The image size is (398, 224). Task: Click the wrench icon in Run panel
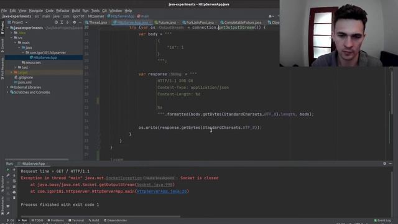coord(8,175)
